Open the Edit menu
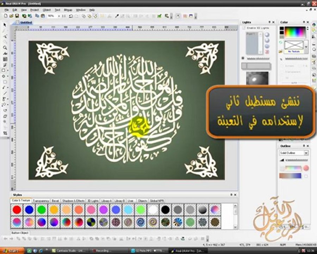317x254 pixels. coord(15,10)
